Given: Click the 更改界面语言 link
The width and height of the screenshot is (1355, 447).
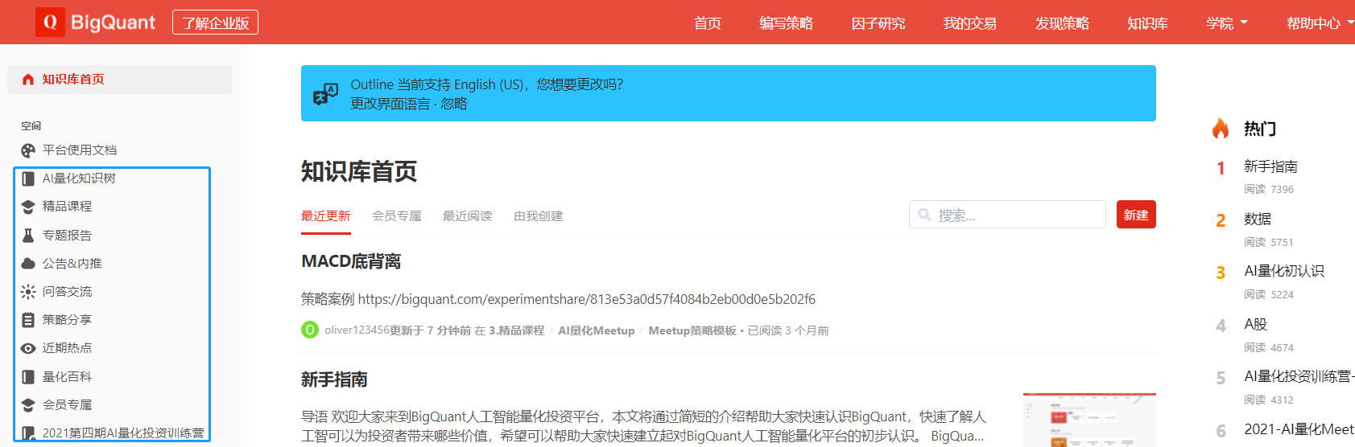Looking at the screenshot, I should [x=390, y=104].
